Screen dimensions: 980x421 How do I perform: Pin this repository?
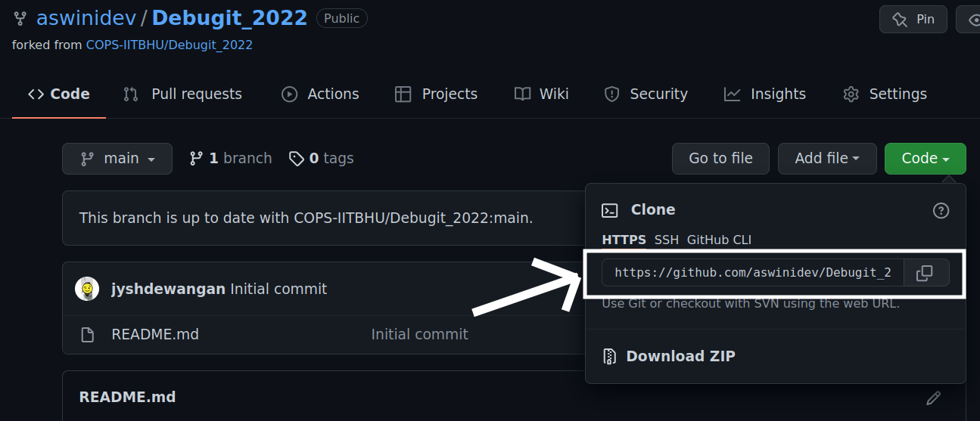pyautogui.click(x=913, y=19)
